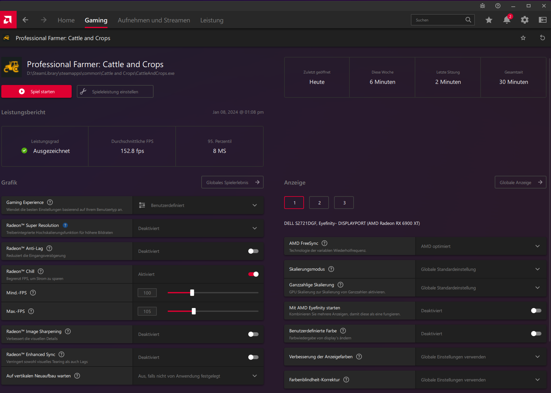
Task: Toggle the sidebar panel icon
Action: point(543,20)
